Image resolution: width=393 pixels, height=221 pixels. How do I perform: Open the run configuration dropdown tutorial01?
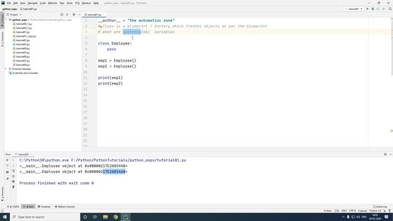[354, 9]
